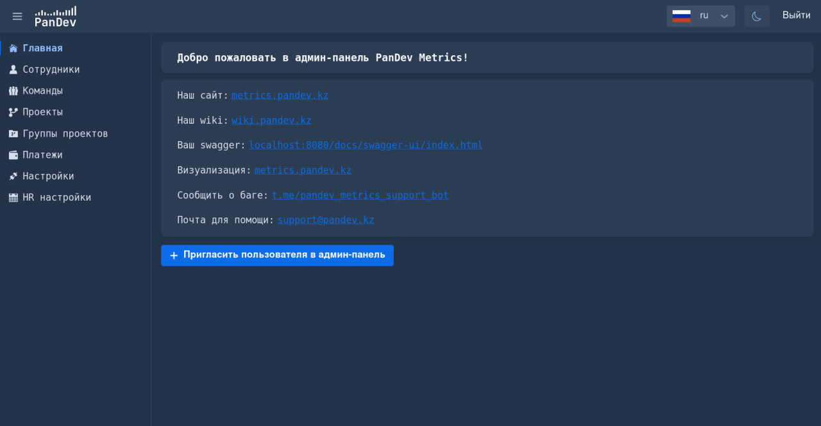
Task: Open the wiki.pandev.kz link
Action: point(271,120)
